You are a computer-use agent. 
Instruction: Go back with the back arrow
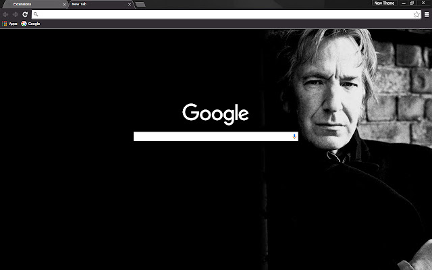click(5, 14)
